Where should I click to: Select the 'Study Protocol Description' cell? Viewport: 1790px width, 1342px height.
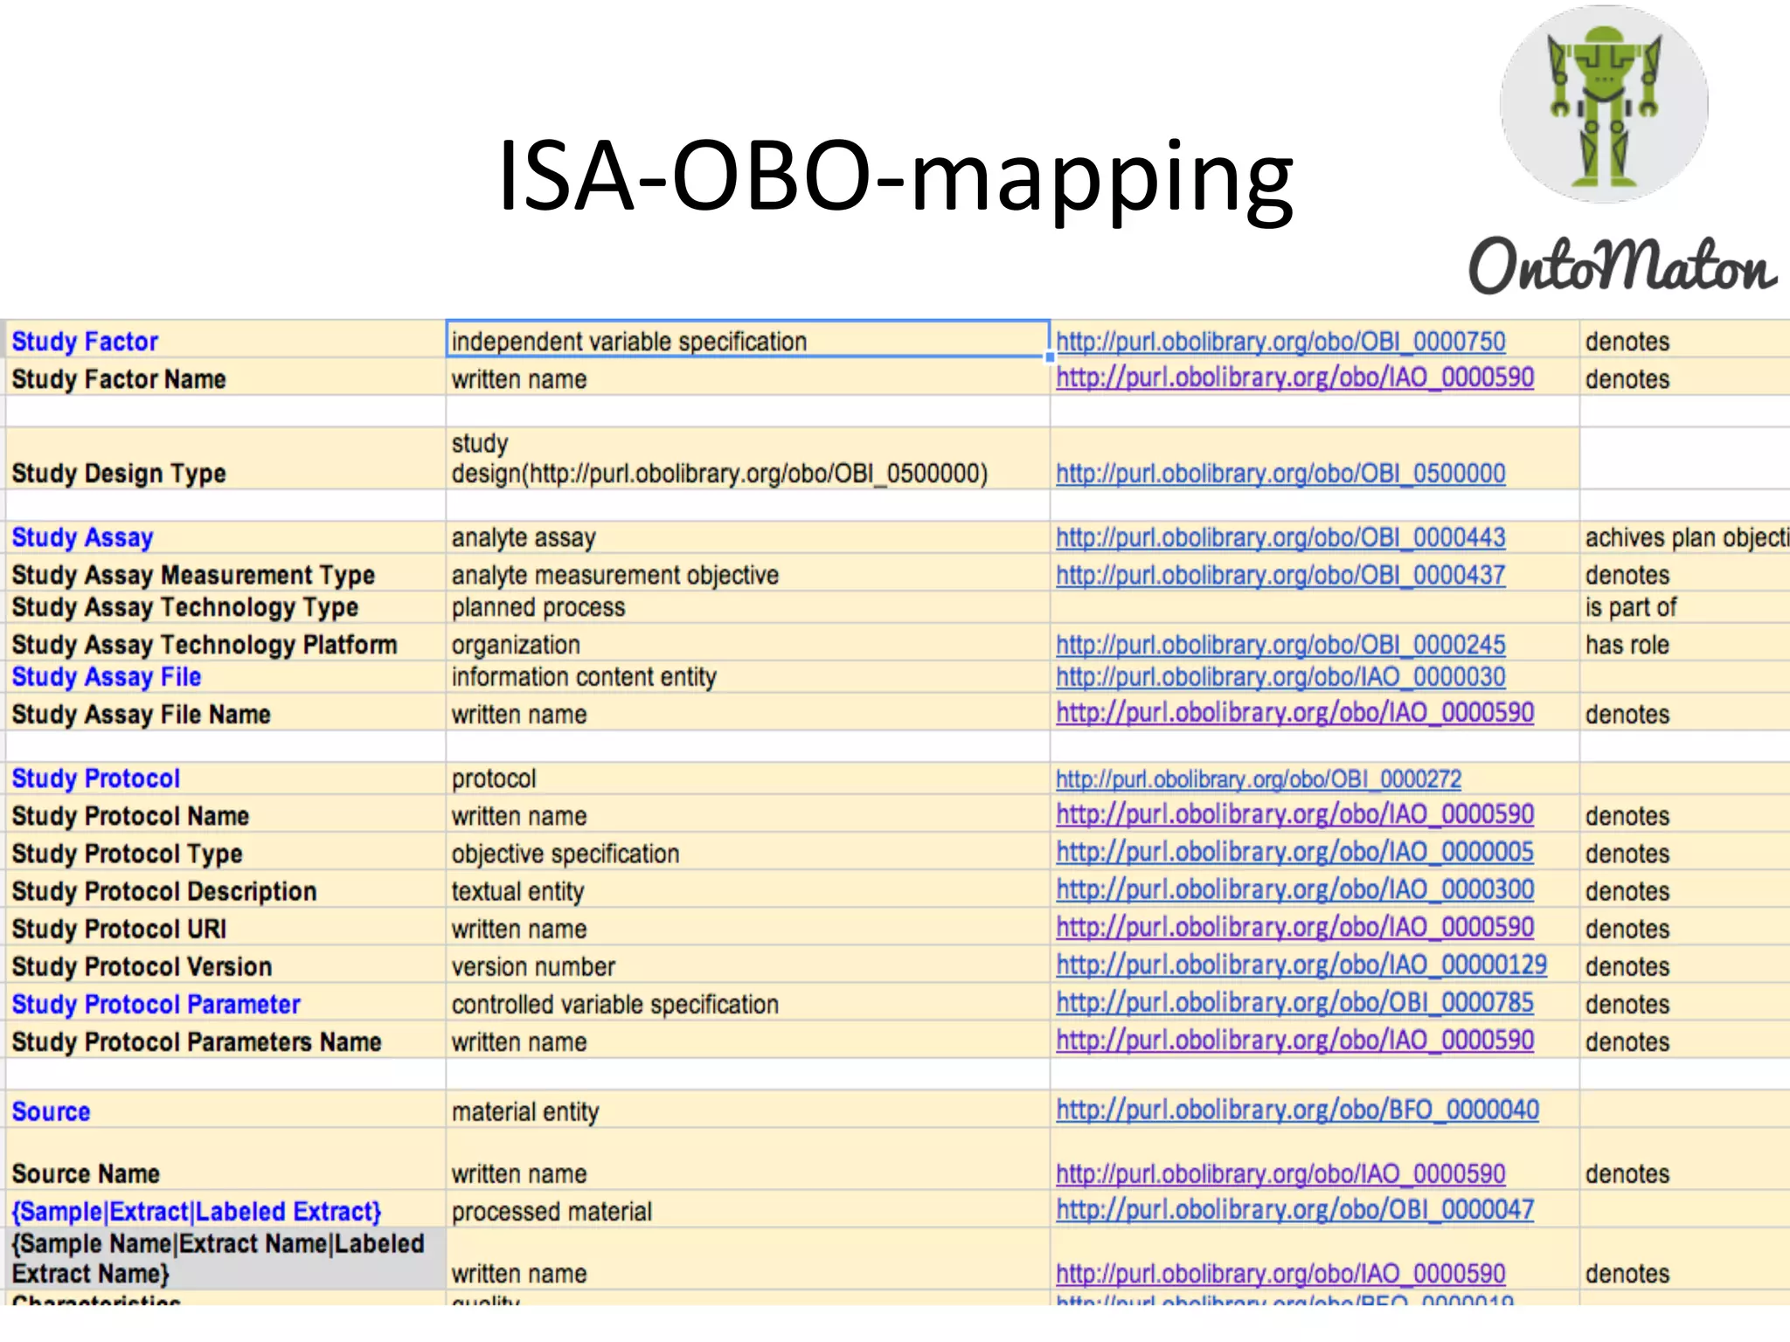[x=225, y=889]
